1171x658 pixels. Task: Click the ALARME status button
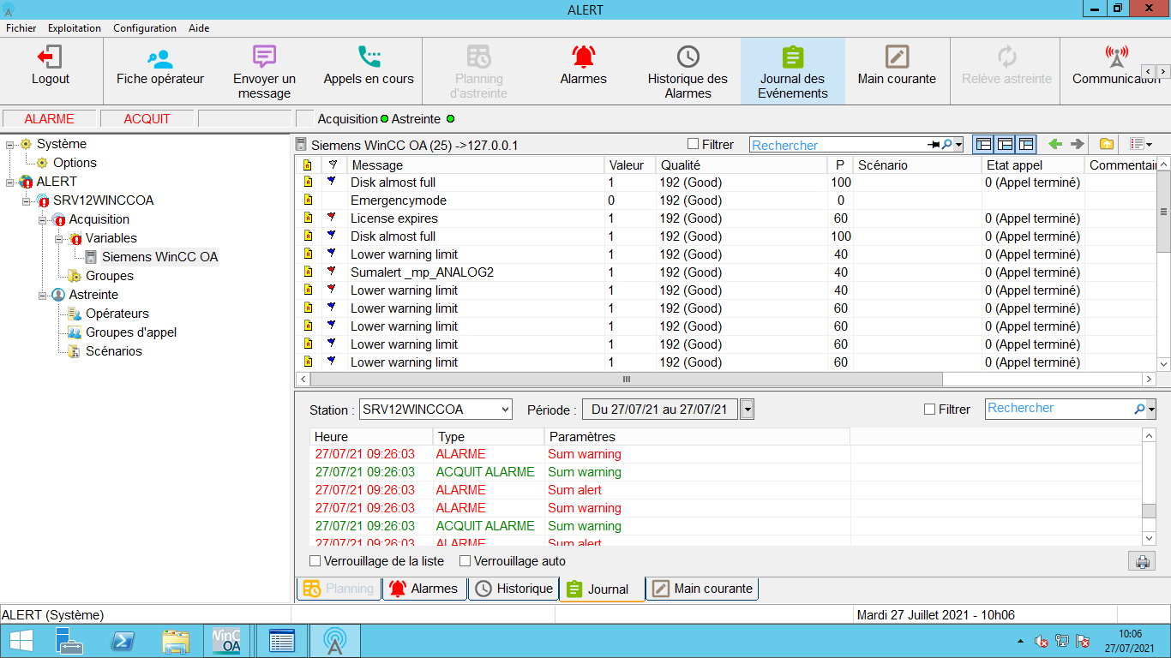point(49,119)
